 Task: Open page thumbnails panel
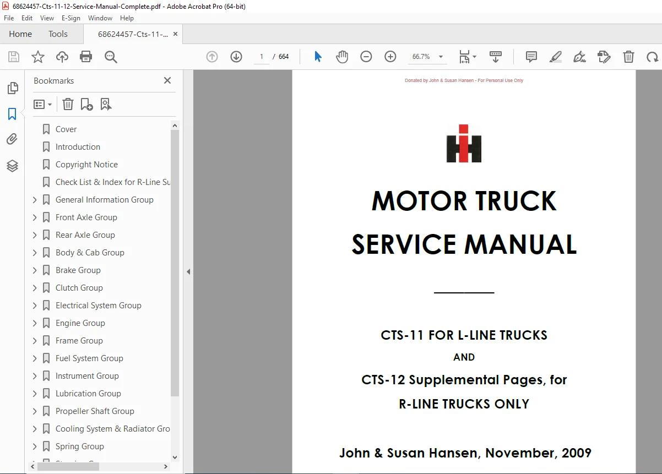click(x=12, y=88)
